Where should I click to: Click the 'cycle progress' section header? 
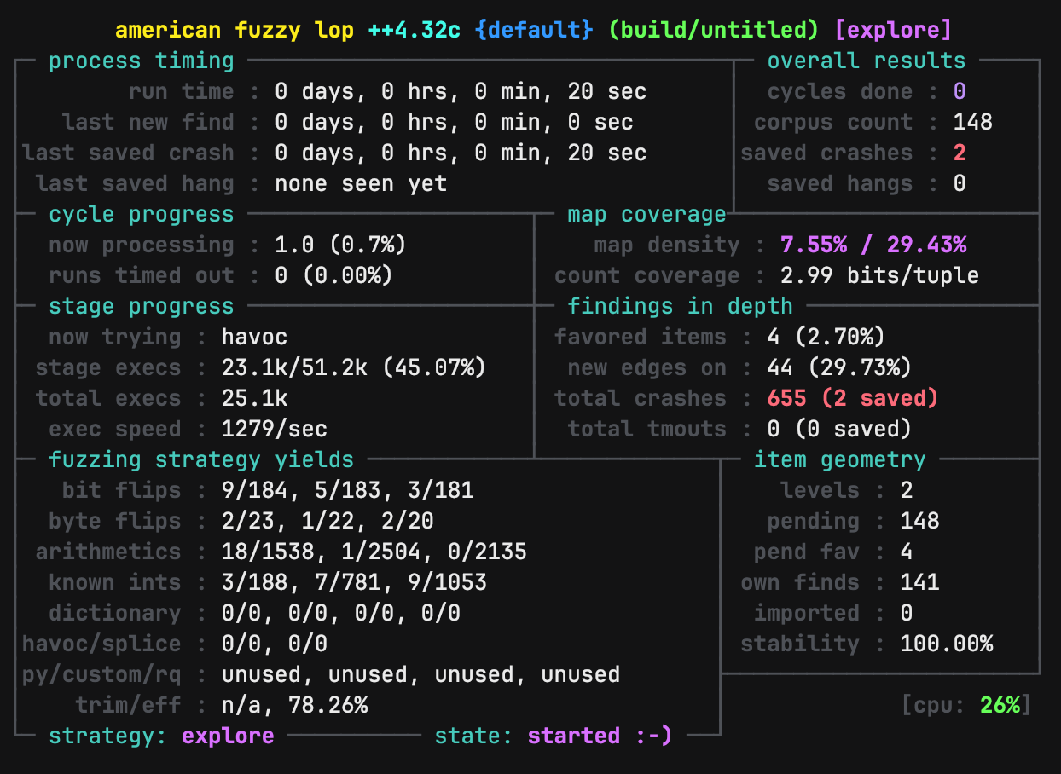pyautogui.click(x=141, y=215)
